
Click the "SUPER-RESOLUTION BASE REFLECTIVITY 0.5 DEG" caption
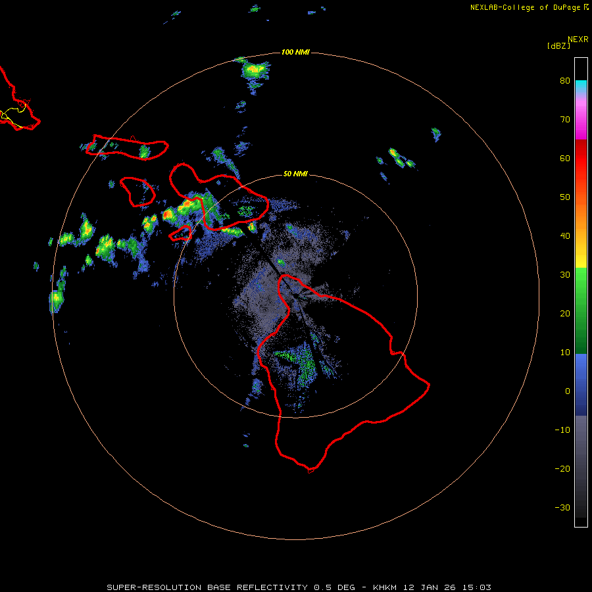[x=231, y=587]
